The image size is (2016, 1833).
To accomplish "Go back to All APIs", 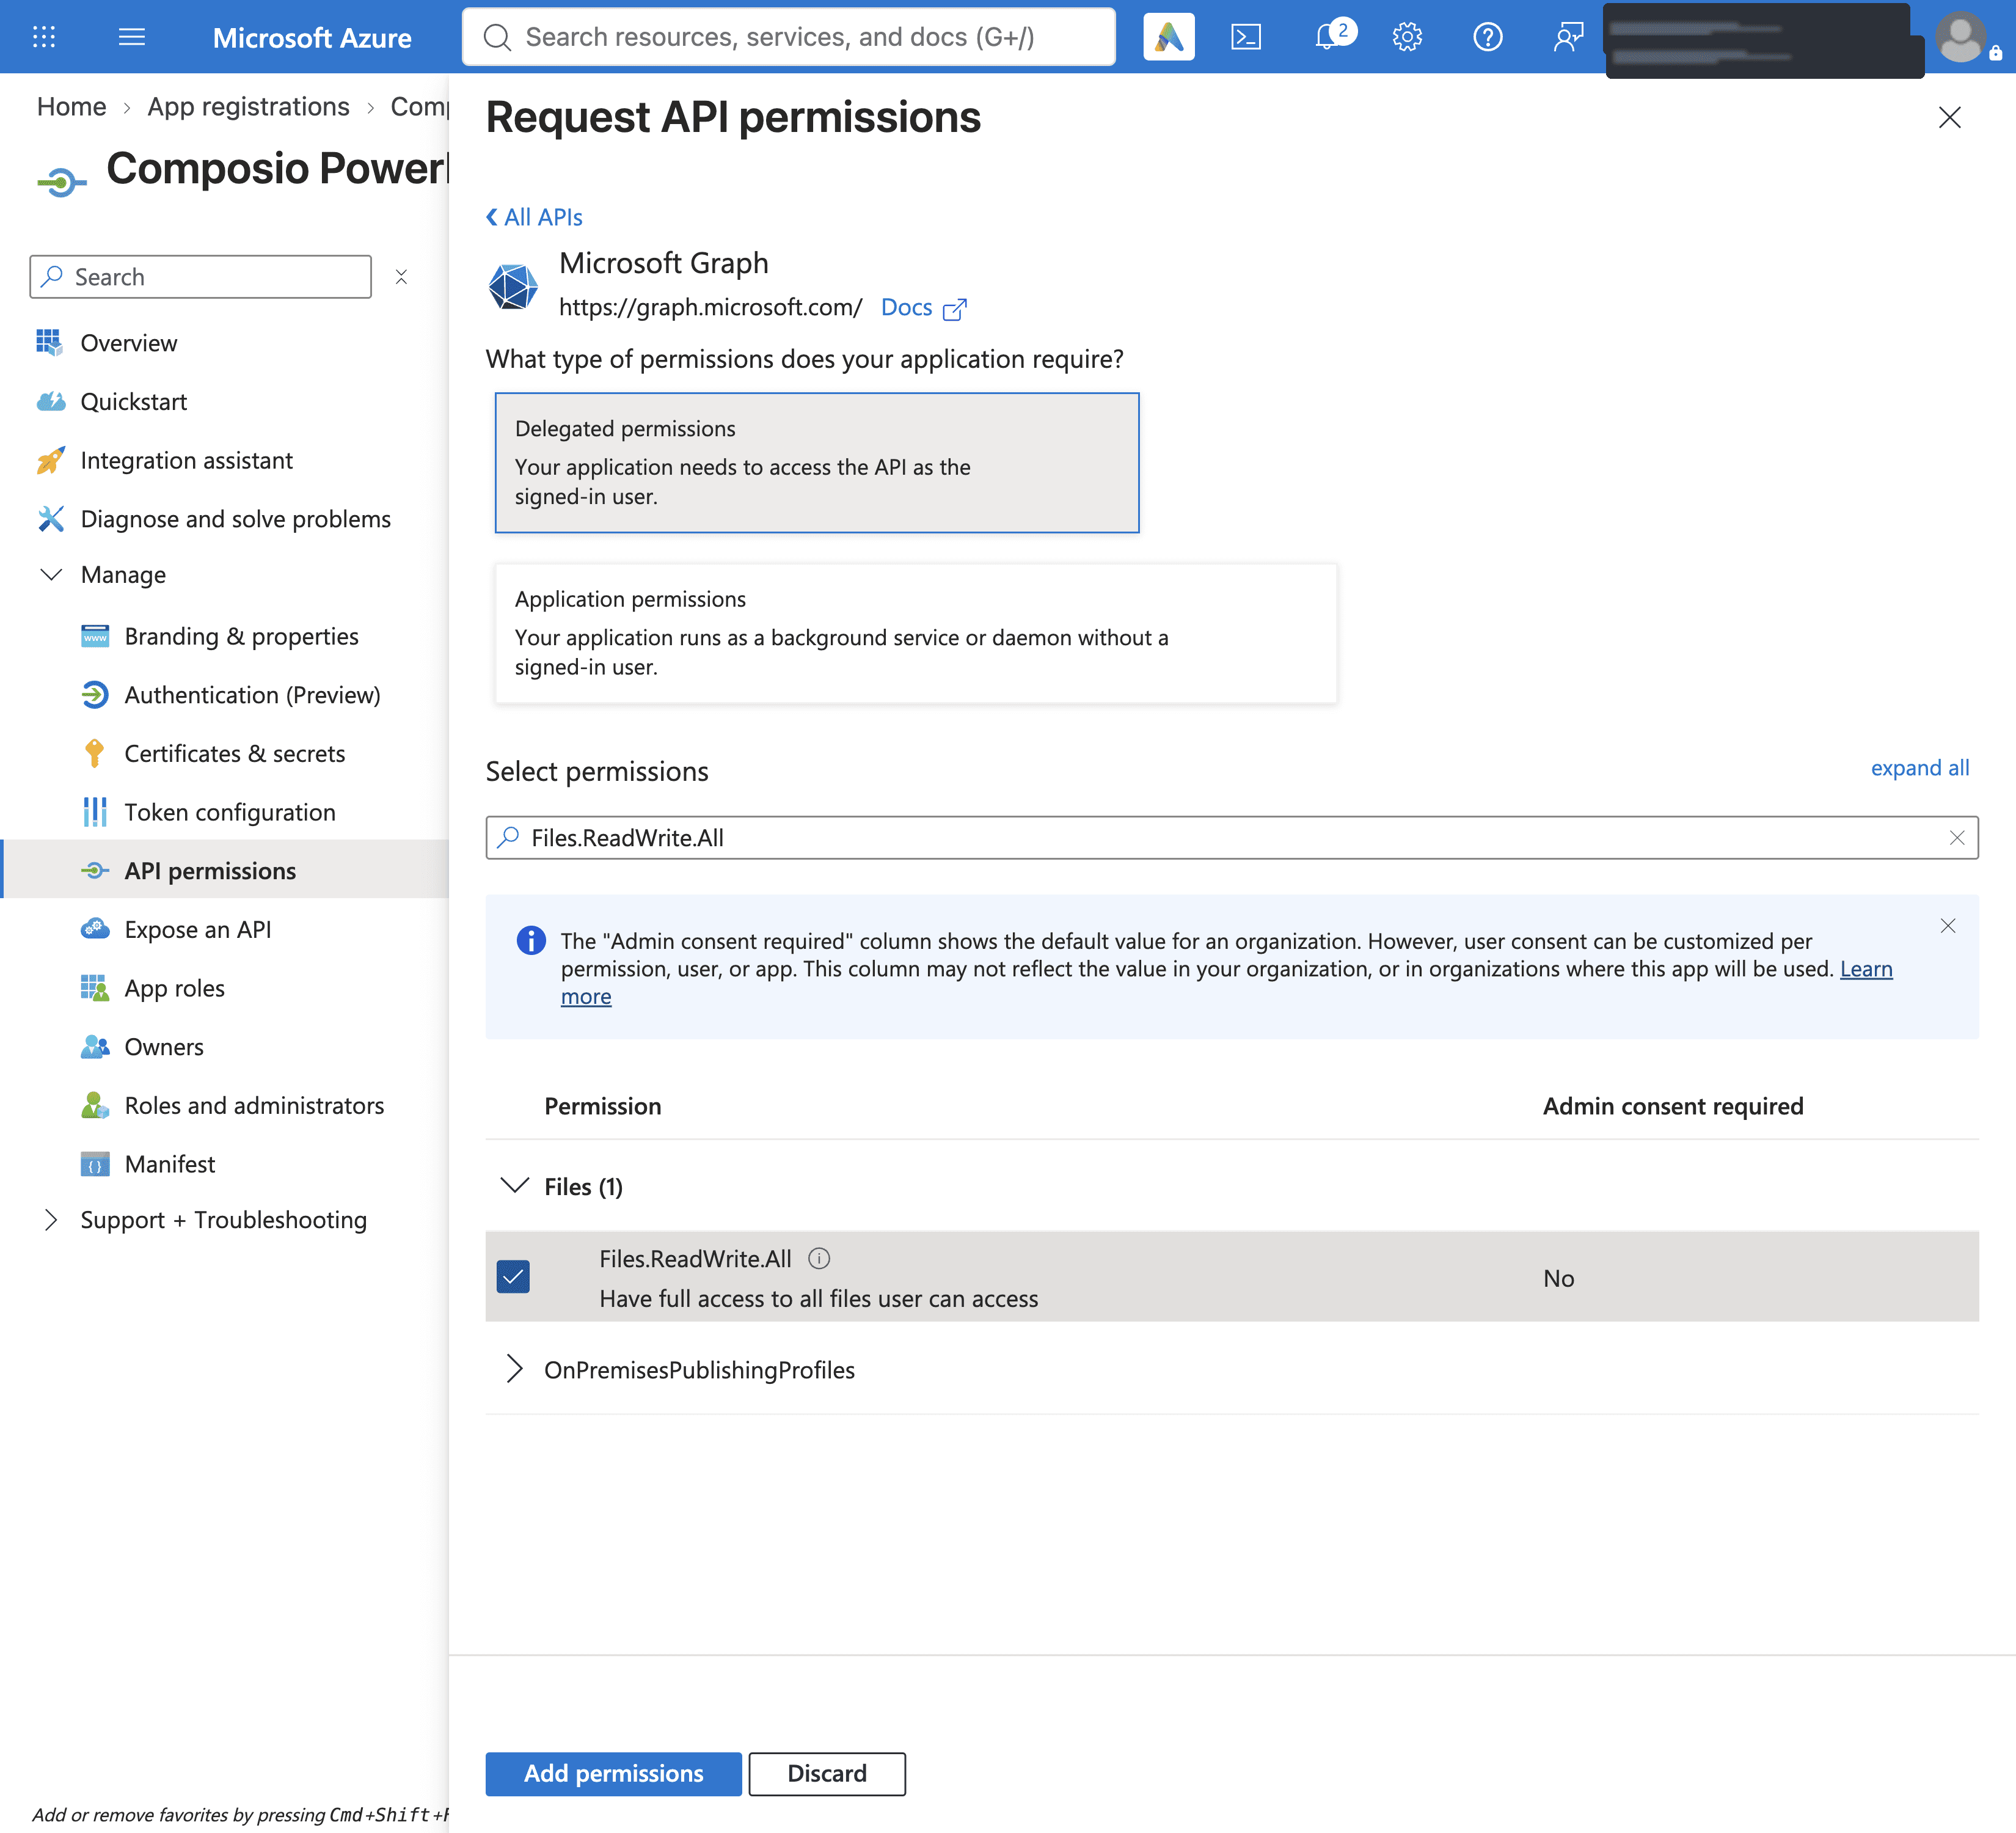I will 534,217.
